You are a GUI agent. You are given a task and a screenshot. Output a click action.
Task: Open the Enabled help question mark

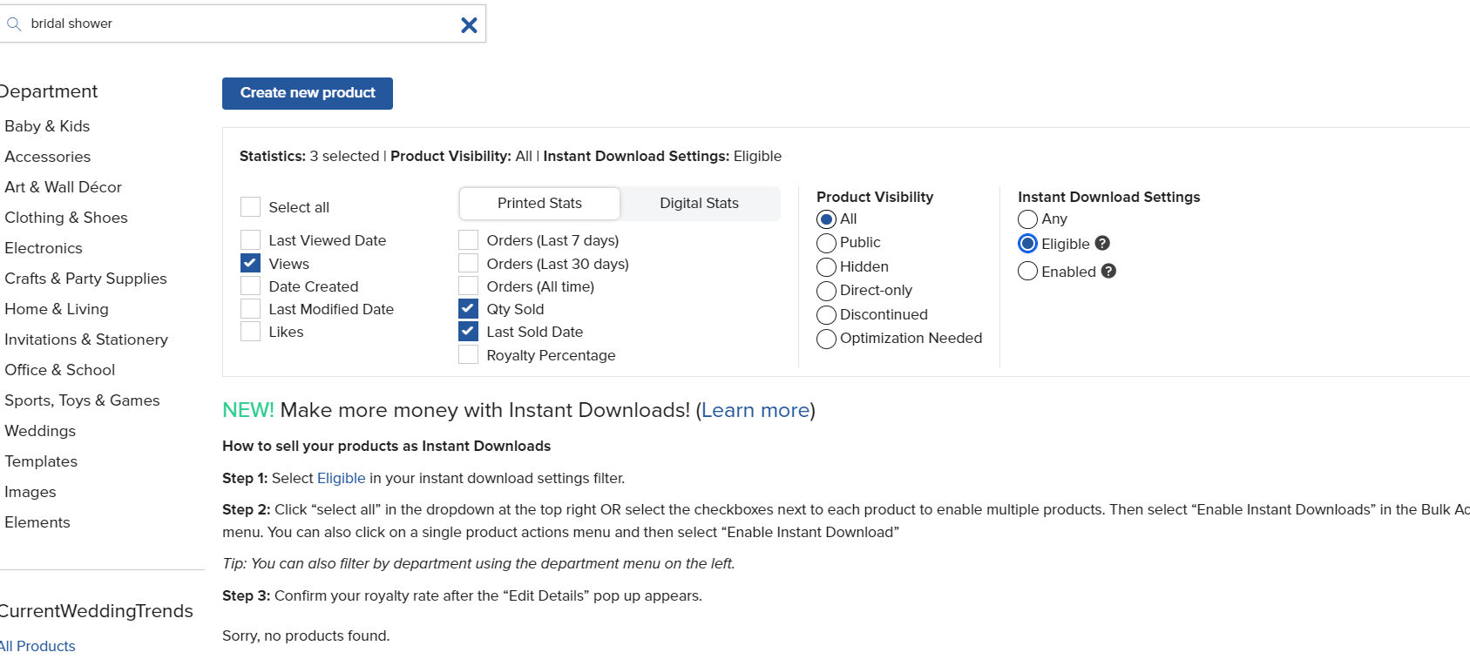(x=1108, y=271)
